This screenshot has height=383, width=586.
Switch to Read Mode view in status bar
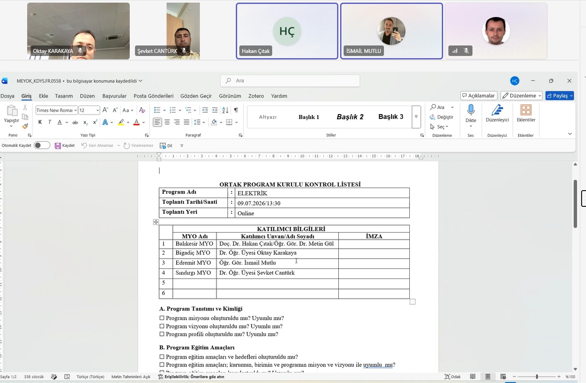click(472, 376)
